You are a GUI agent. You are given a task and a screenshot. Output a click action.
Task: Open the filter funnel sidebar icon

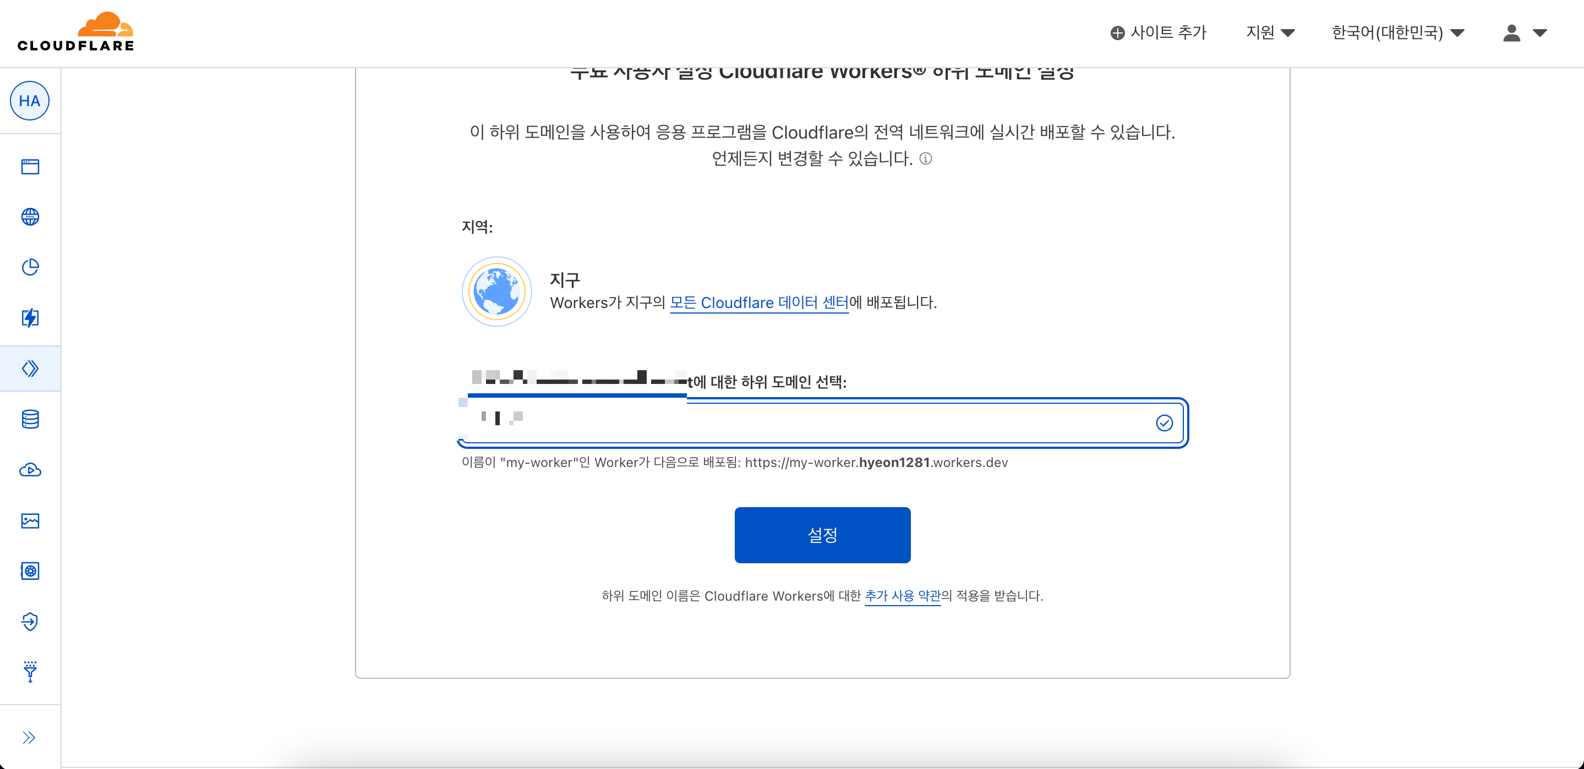(x=30, y=672)
